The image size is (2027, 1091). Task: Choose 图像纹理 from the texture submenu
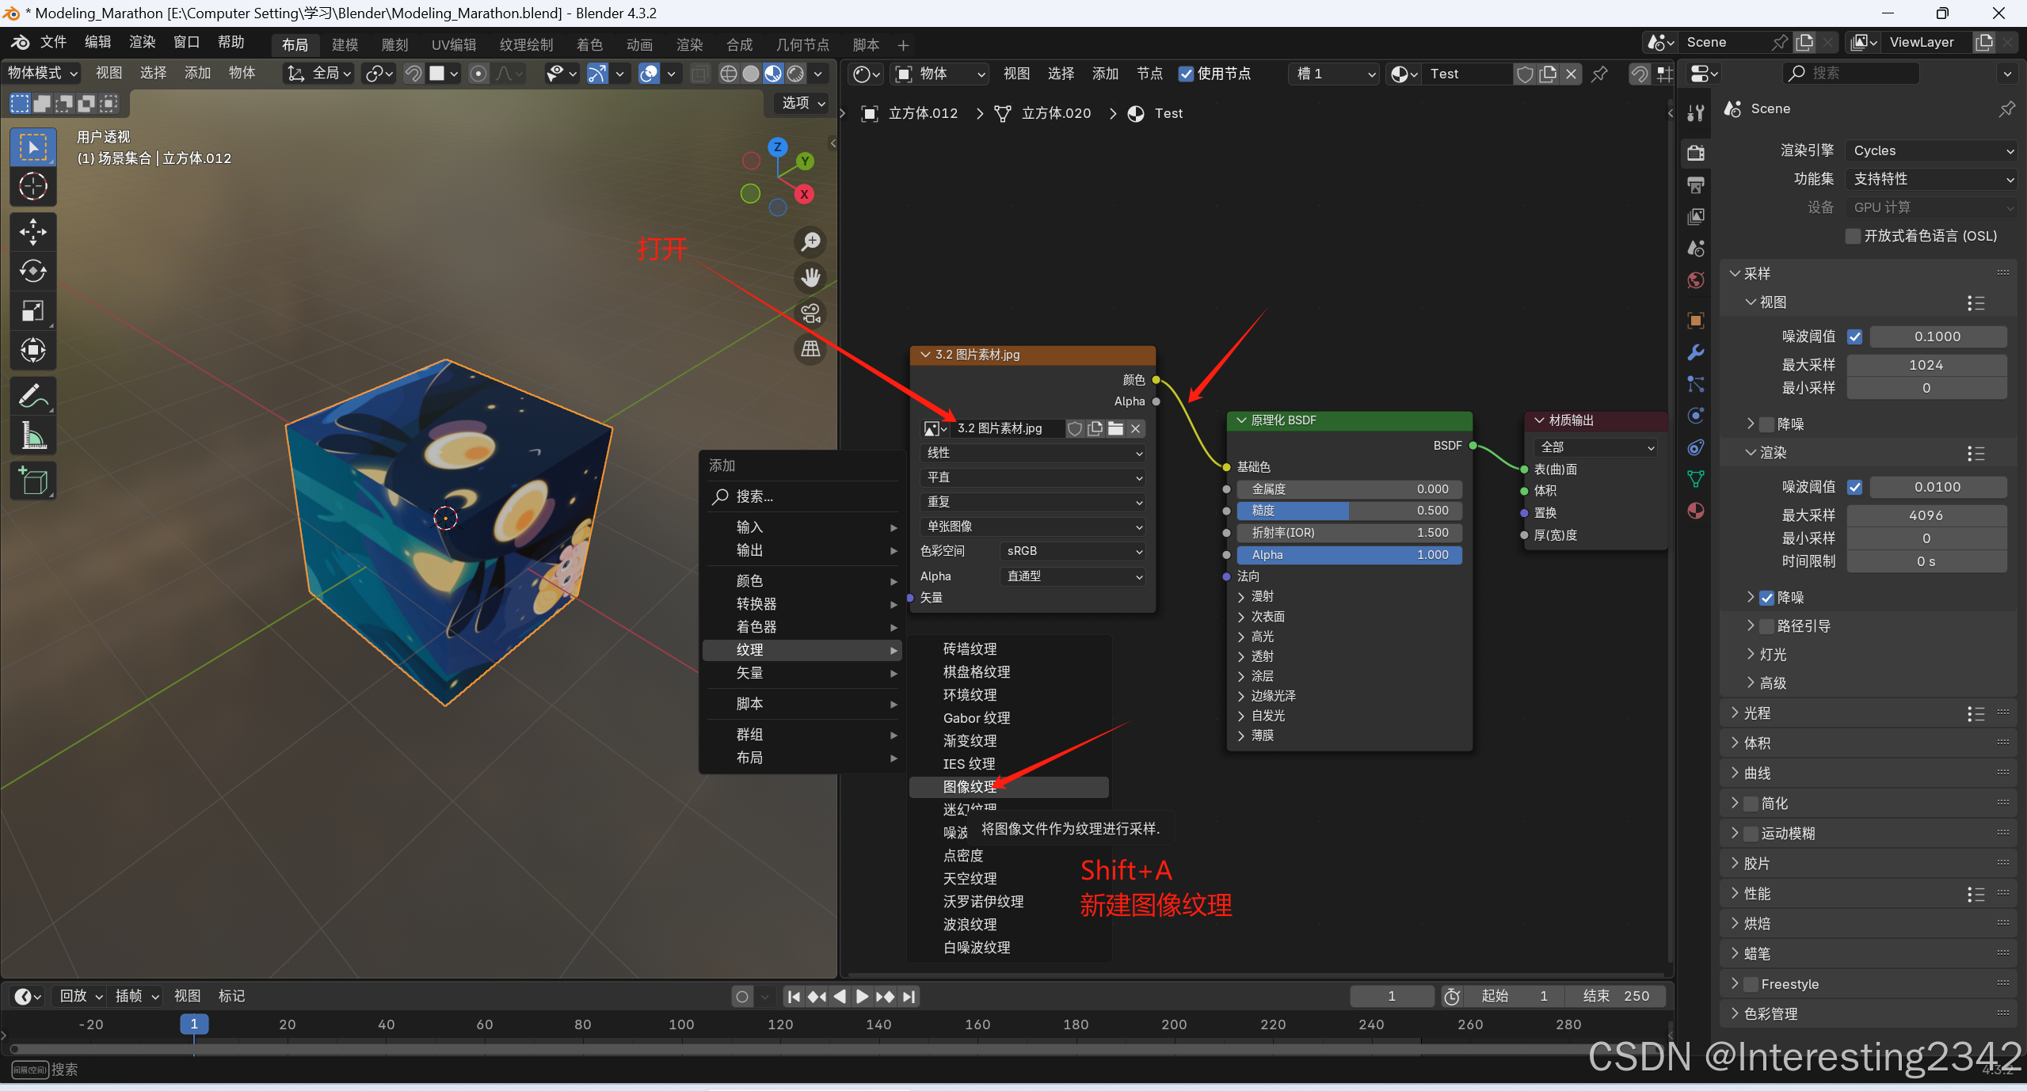point(970,786)
